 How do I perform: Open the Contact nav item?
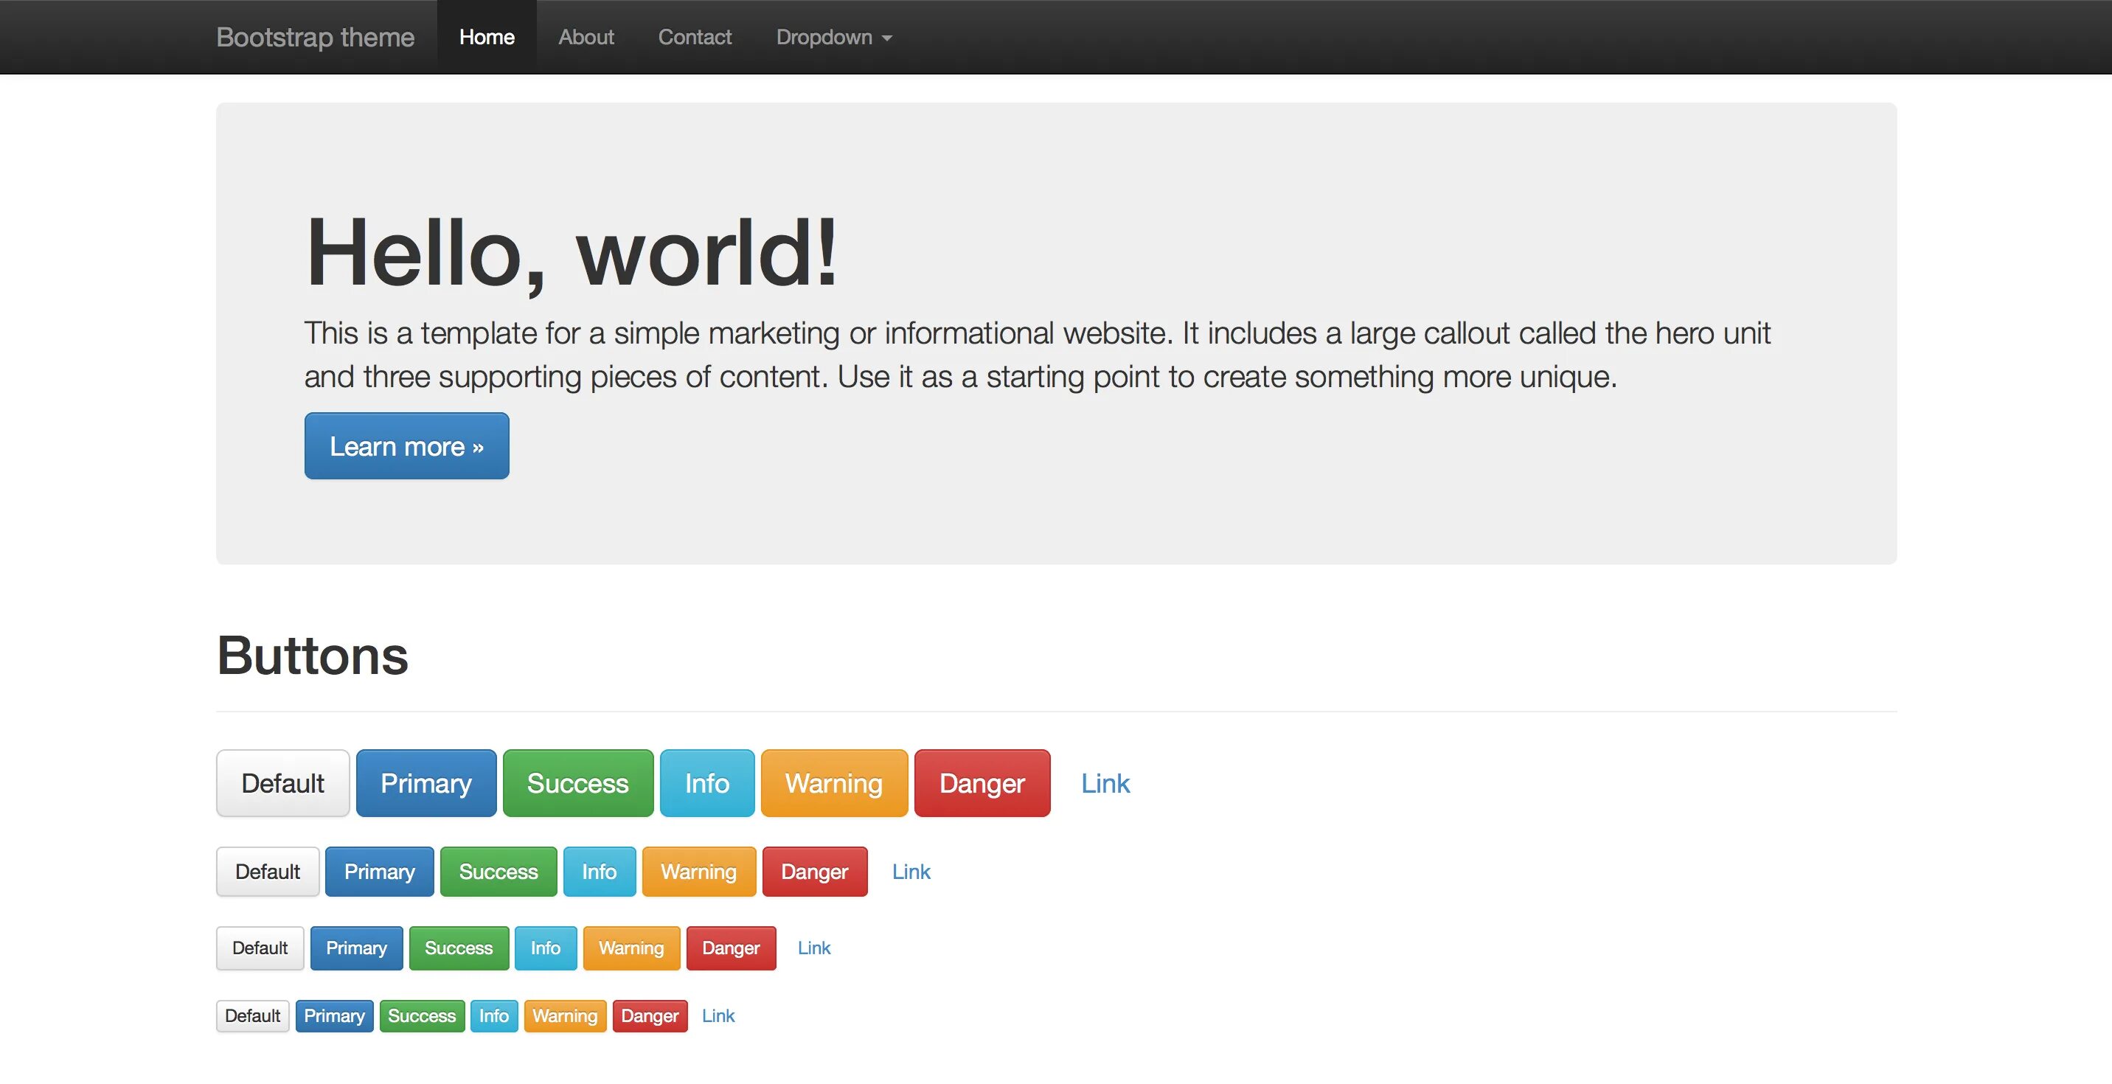(x=695, y=38)
